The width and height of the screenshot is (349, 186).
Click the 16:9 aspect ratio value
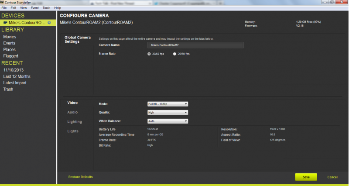(x=272, y=134)
